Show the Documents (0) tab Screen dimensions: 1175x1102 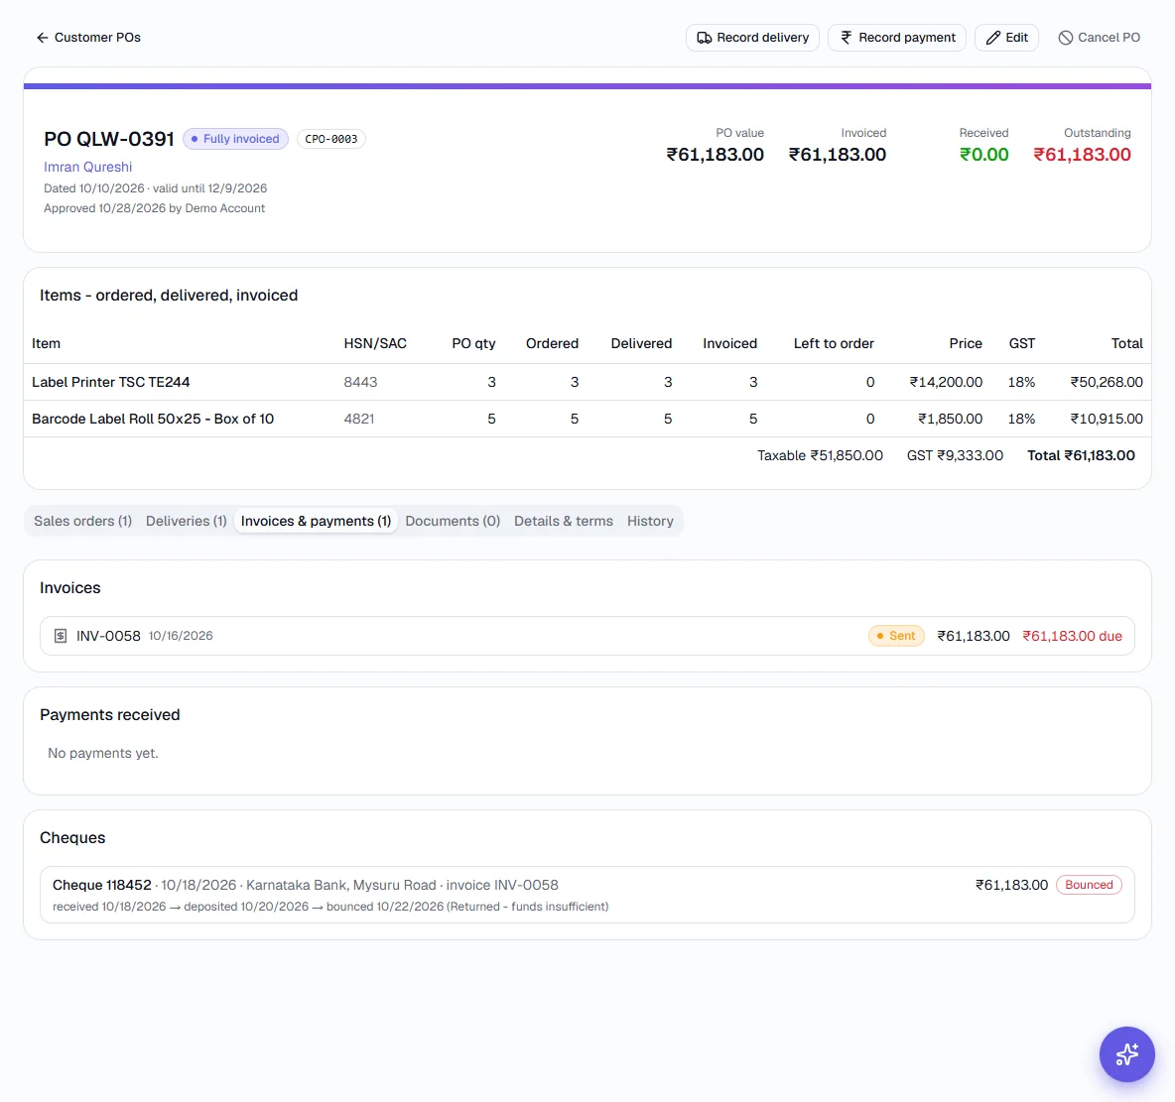tap(453, 521)
